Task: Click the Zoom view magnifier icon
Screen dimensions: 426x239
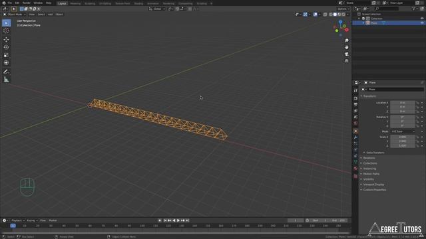Action: point(346,40)
